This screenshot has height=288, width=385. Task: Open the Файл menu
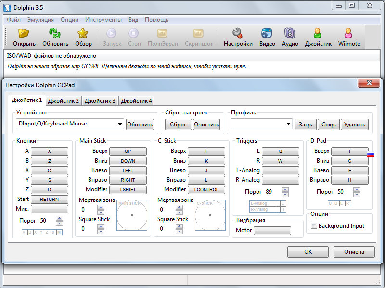click(x=13, y=20)
